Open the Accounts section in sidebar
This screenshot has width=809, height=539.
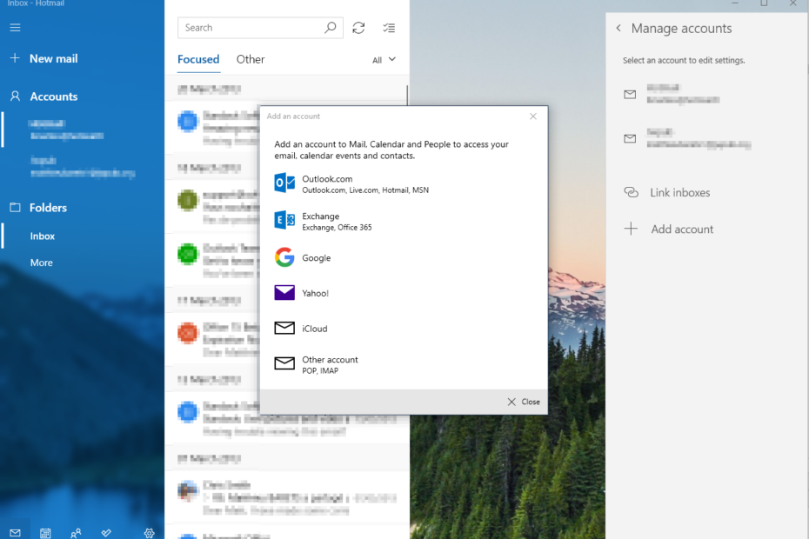pyautogui.click(x=43, y=96)
